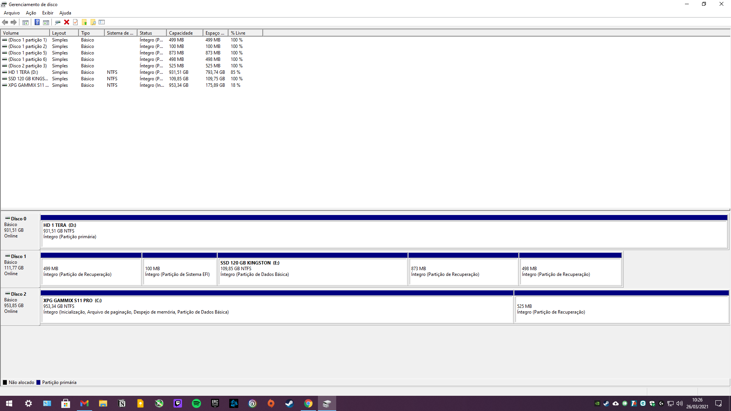
Task: Open Help with the blue question mark icon
Action: [x=37, y=22]
